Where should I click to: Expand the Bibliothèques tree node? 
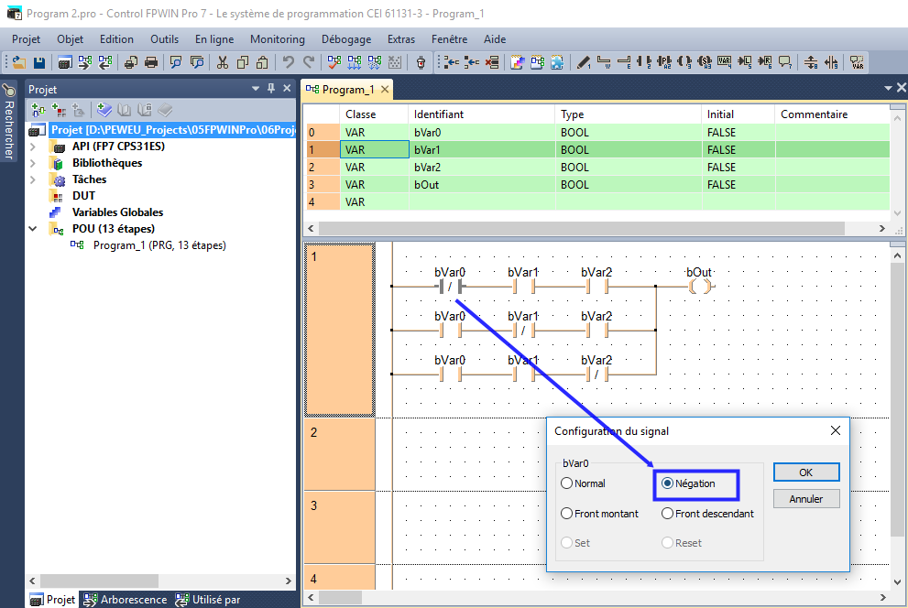click(x=34, y=163)
